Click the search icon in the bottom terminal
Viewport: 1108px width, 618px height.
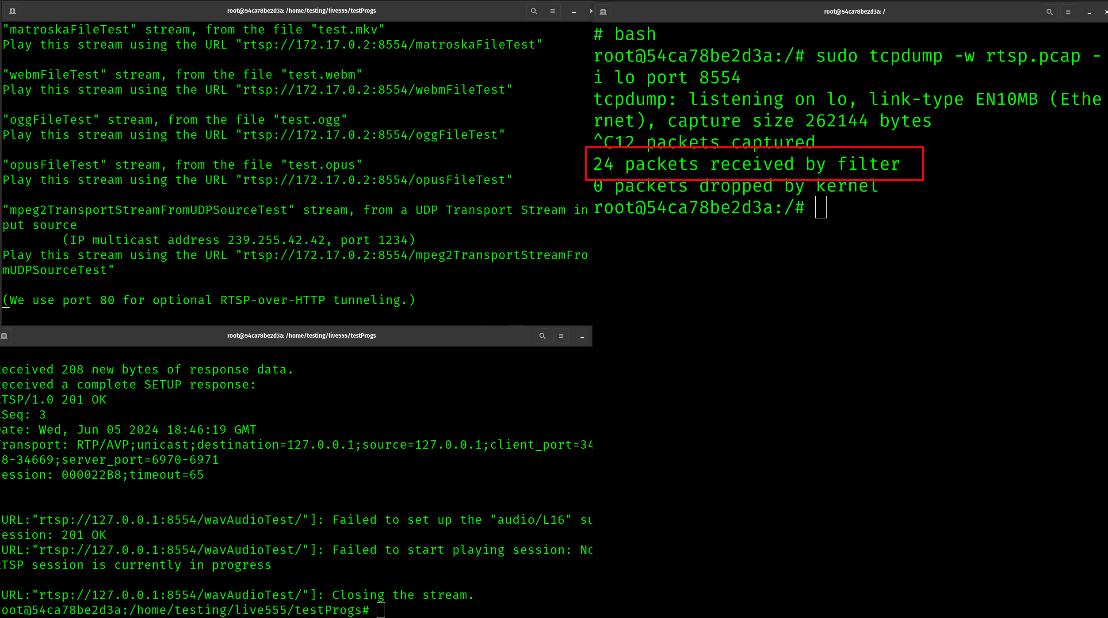543,336
